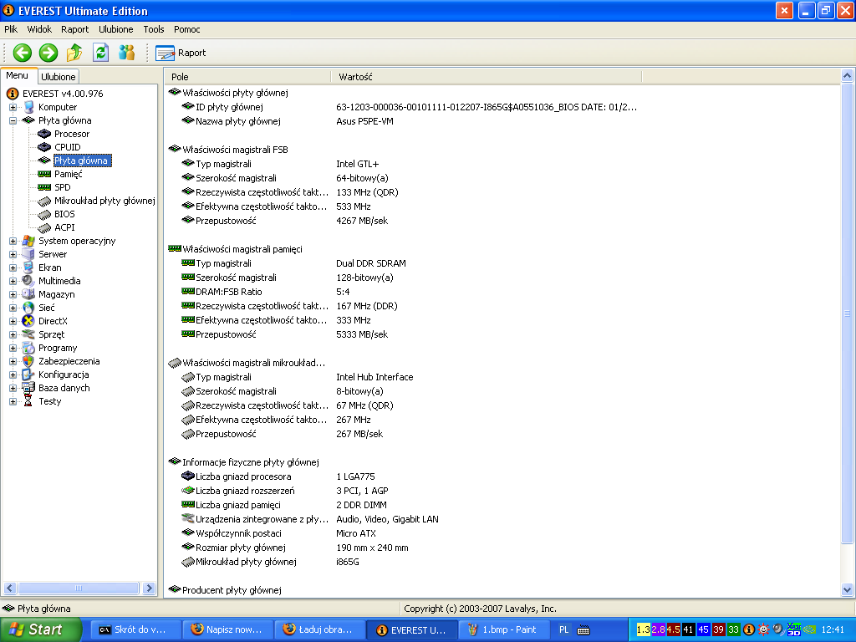856x642 pixels.
Task: Expand the Magazyn tree node
Action: pyautogui.click(x=13, y=295)
